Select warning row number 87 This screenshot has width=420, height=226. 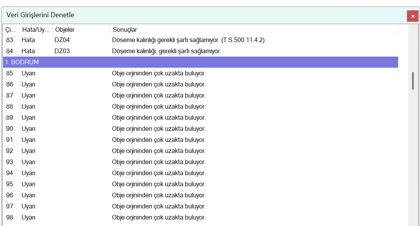(x=201, y=95)
